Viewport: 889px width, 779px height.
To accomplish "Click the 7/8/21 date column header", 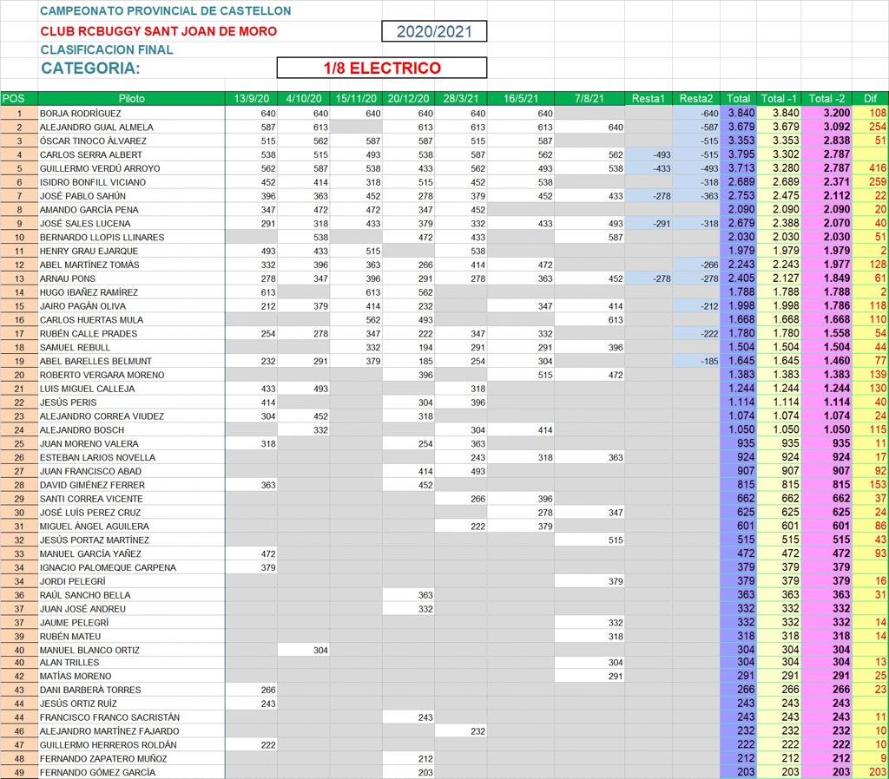I will pos(589,99).
